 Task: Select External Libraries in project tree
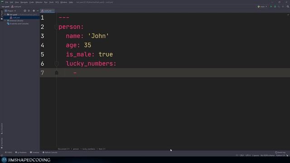[x=15, y=21]
